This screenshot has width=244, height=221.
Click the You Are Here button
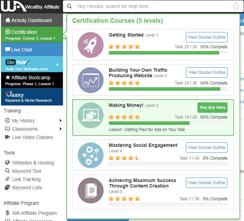click(x=212, y=108)
